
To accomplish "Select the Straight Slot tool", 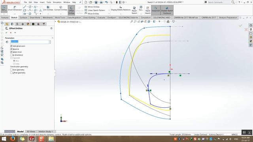I will (25, 14).
